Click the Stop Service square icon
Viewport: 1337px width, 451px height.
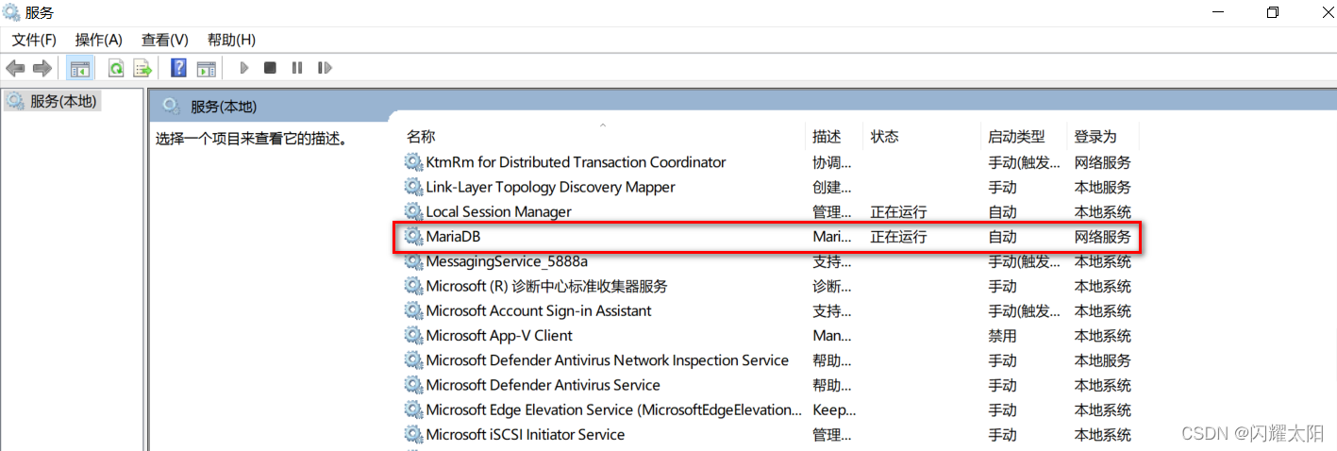270,68
